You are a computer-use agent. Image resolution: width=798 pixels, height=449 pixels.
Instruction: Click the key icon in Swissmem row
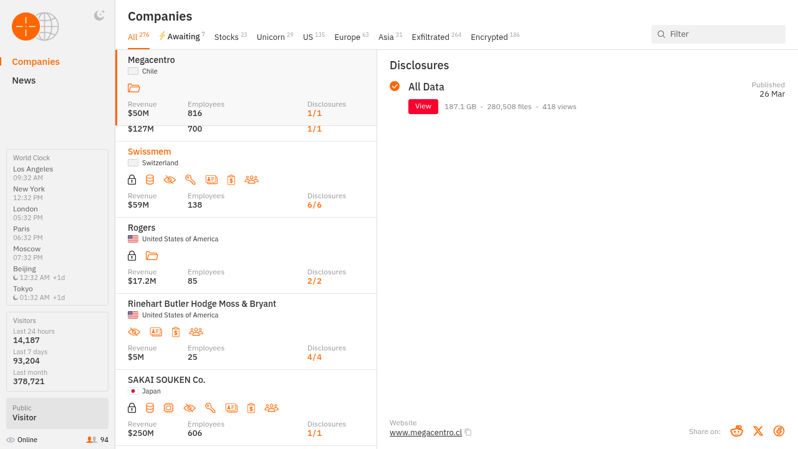190,180
